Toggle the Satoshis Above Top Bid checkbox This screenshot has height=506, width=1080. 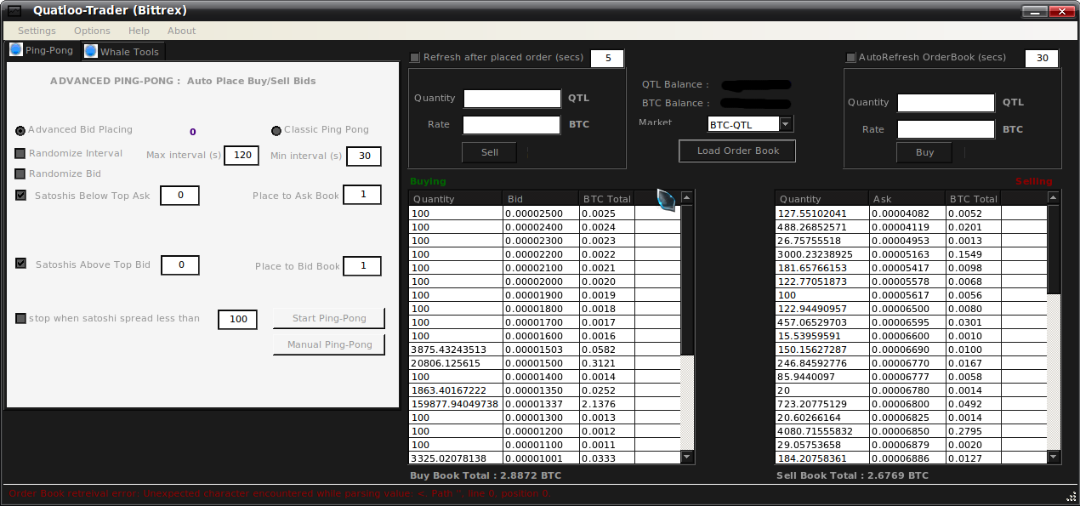tap(20, 264)
